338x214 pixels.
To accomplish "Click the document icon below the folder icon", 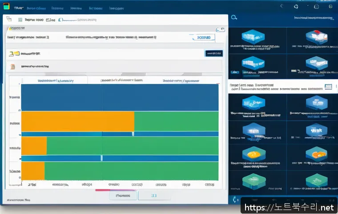I will [x=13, y=66].
